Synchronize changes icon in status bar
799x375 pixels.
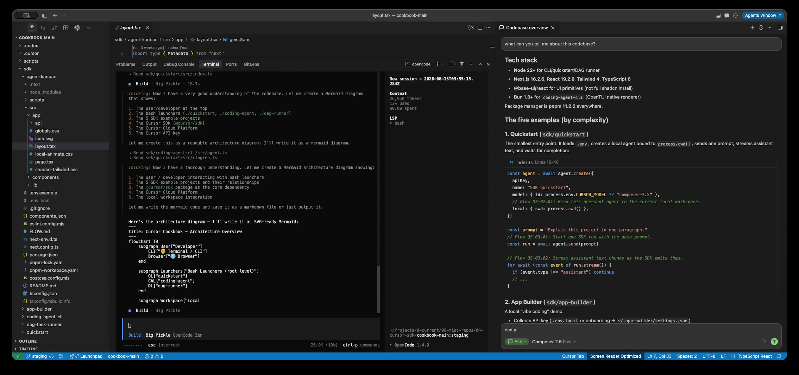(x=52, y=356)
